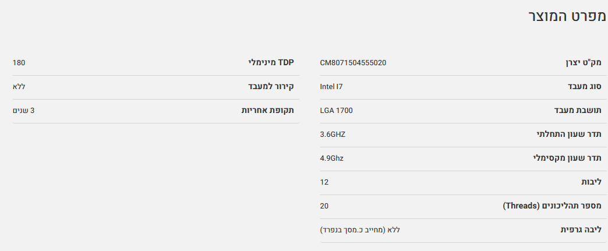
Task: Select the TDP value 180
Action: tap(19, 63)
